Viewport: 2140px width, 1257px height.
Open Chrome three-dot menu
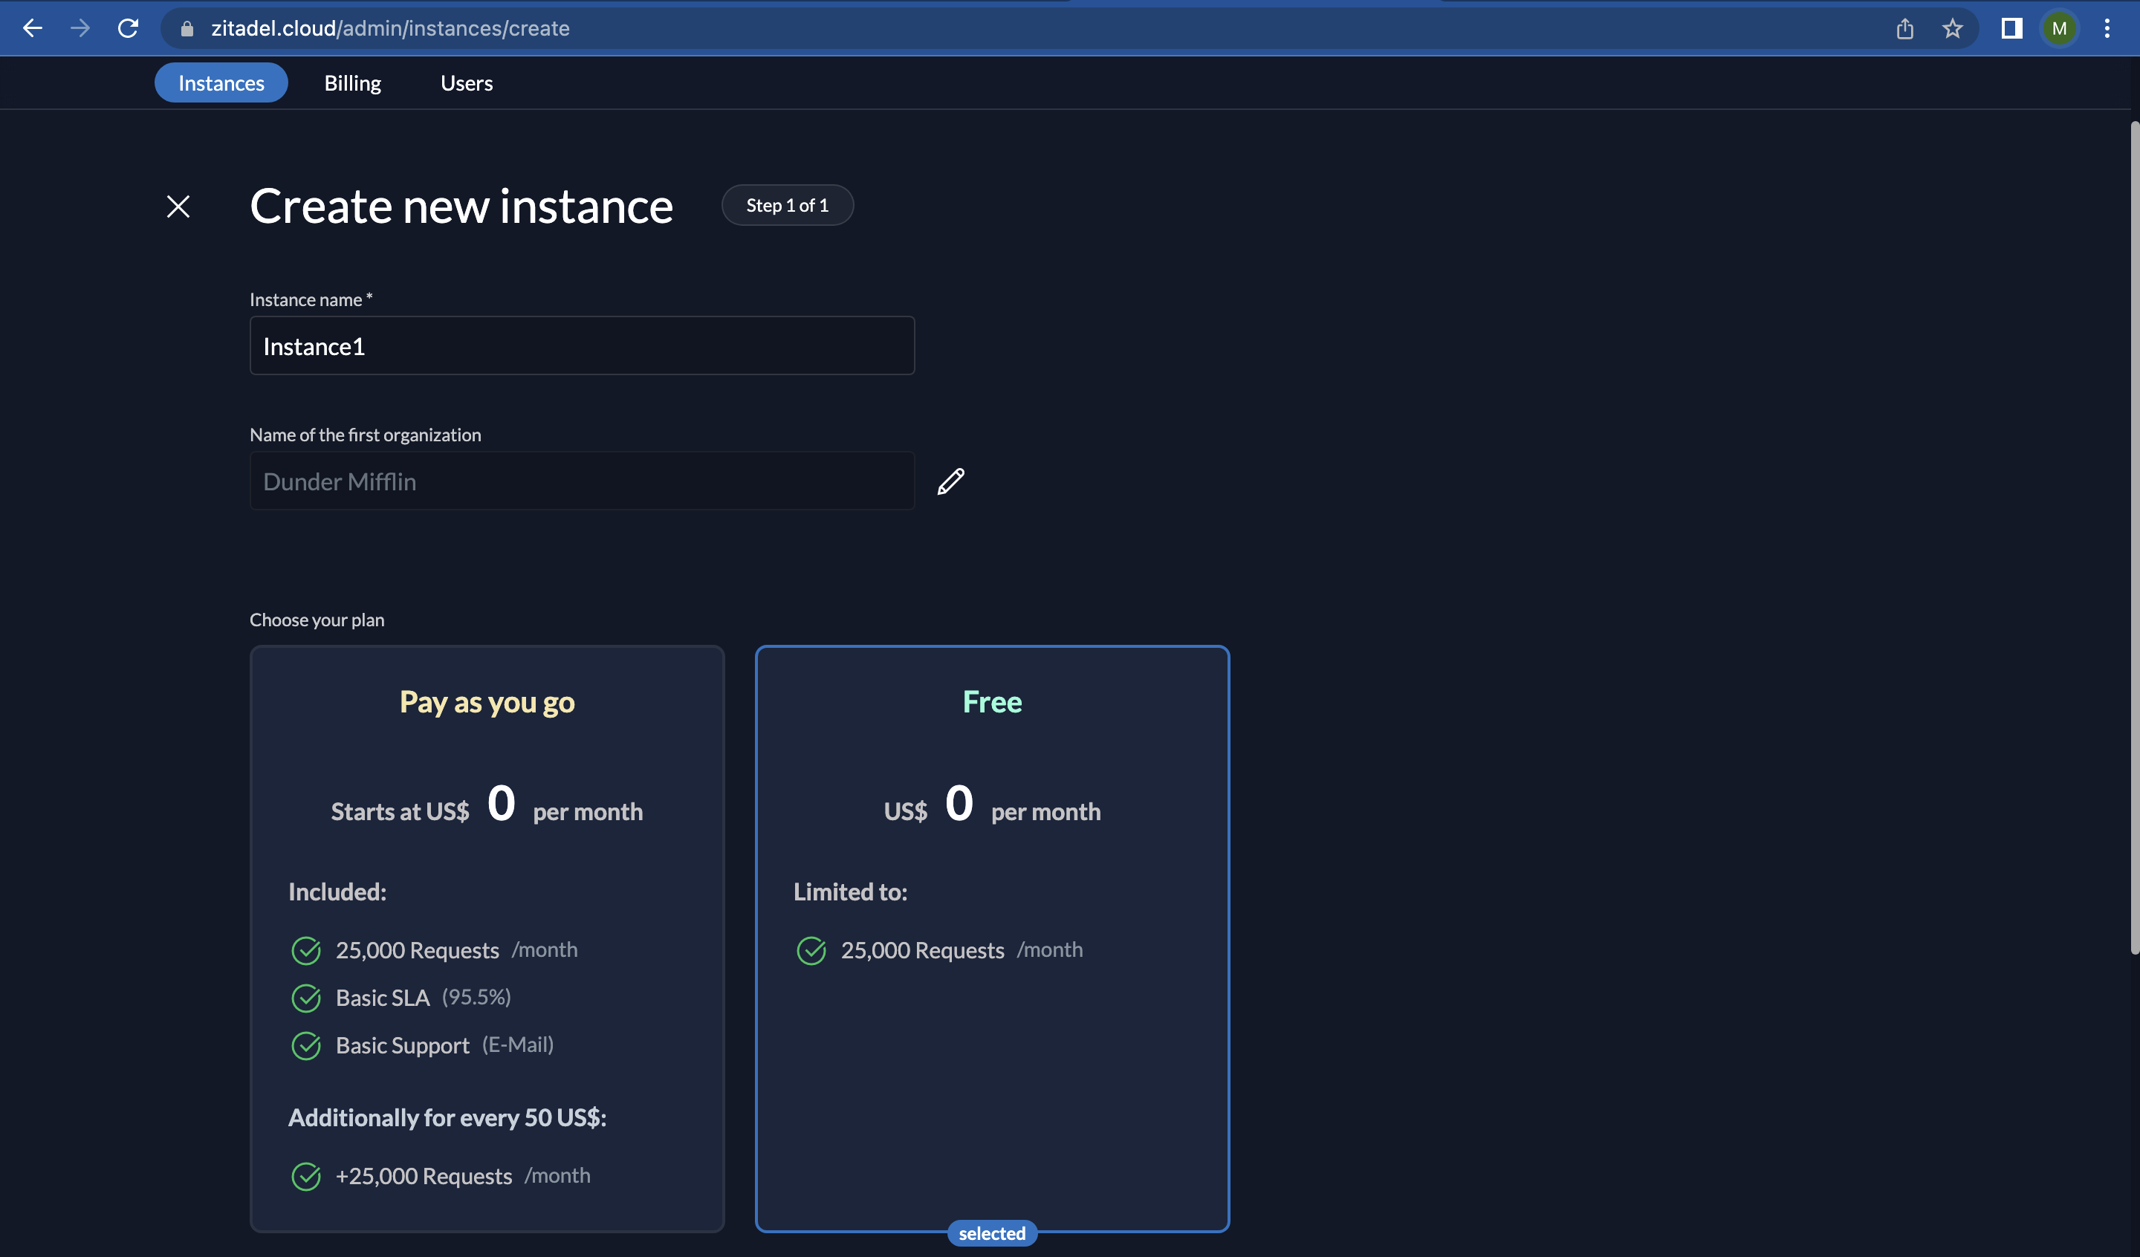[x=2107, y=28]
